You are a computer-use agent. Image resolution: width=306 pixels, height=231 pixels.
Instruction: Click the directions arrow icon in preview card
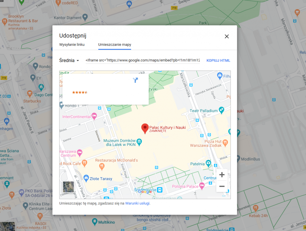(x=135, y=80)
